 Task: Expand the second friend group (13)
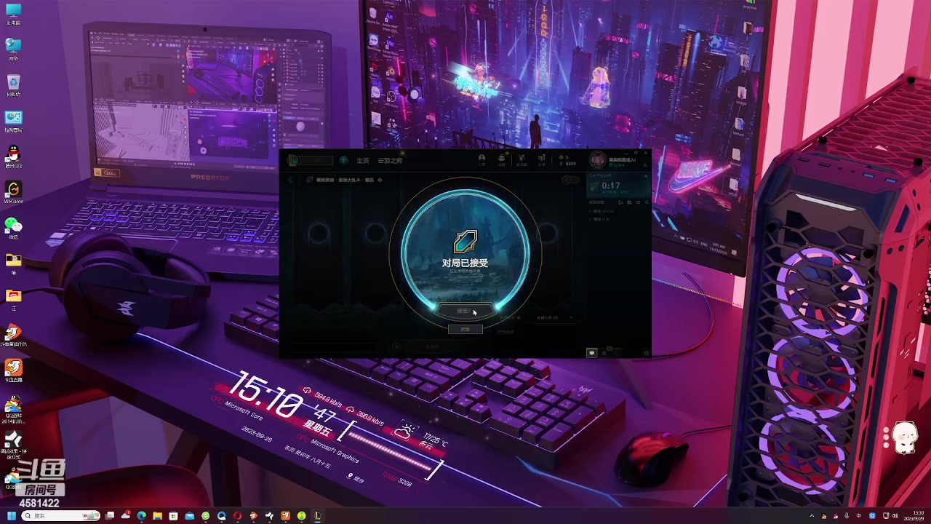(601, 219)
